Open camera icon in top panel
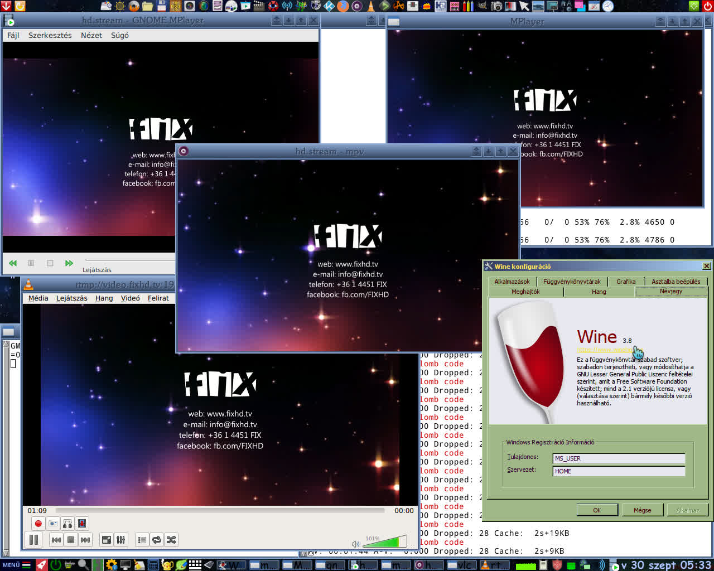Image resolution: width=714 pixels, height=571 pixels. pyautogui.click(x=496, y=6)
